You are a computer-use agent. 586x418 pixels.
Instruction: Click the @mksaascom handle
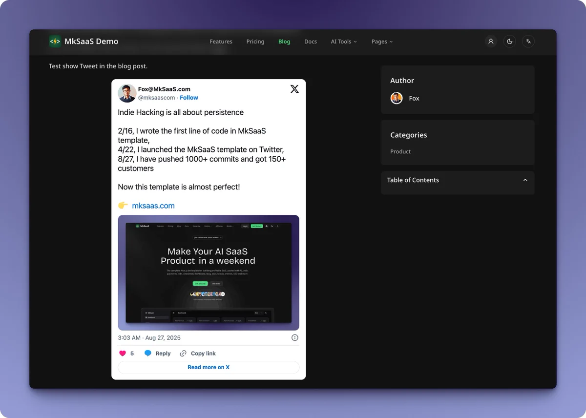pyautogui.click(x=156, y=98)
